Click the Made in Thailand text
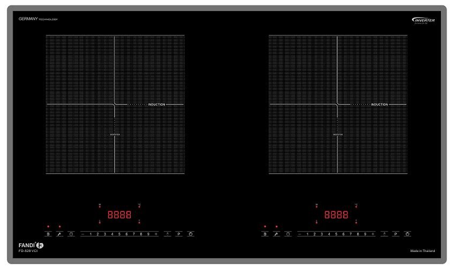 point(422,251)
